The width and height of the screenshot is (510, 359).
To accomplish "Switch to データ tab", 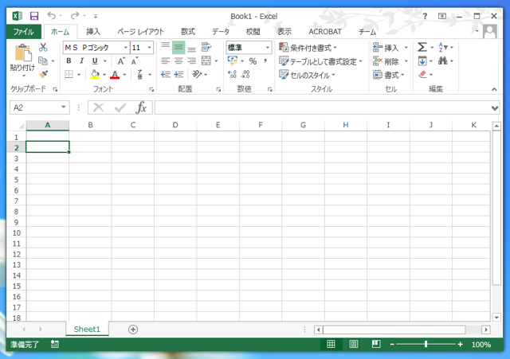I will [x=221, y=32].
